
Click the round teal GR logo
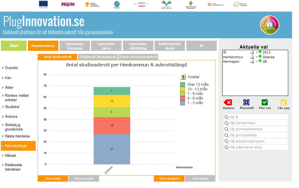pos(117,5)
